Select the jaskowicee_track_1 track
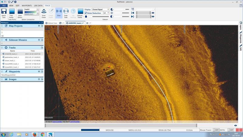The image size is (243, 137). tap(12, 57)
